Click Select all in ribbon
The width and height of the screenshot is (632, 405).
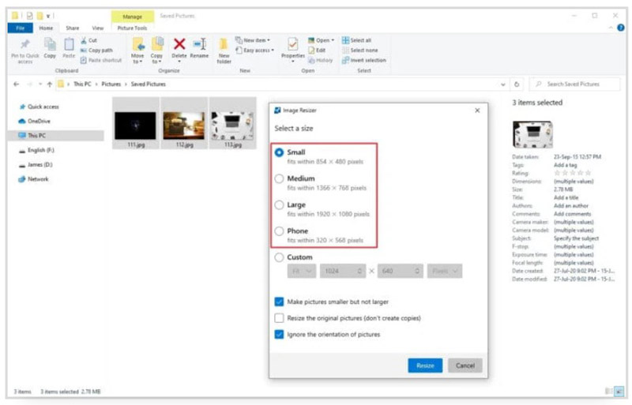pyautogui.click(x=357, y=40)
